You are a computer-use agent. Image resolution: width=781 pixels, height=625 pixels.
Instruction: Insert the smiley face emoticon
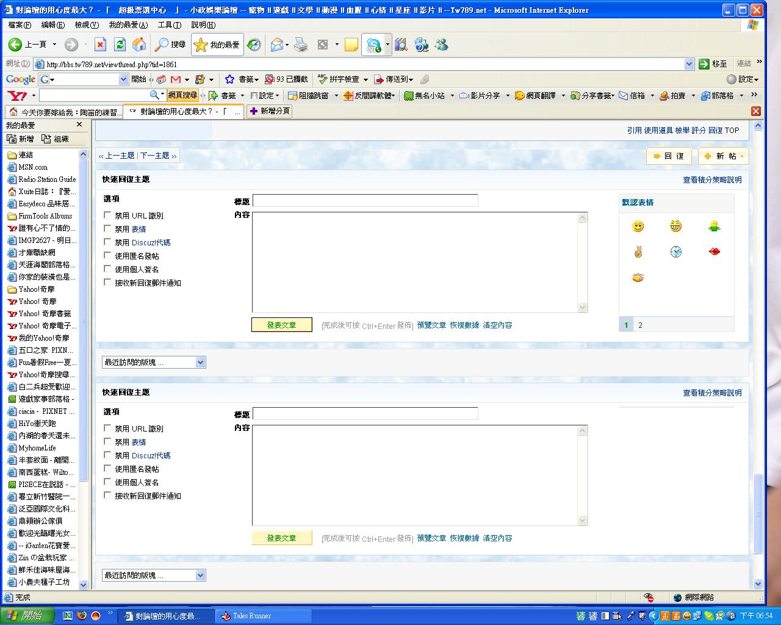coord(638,226)
